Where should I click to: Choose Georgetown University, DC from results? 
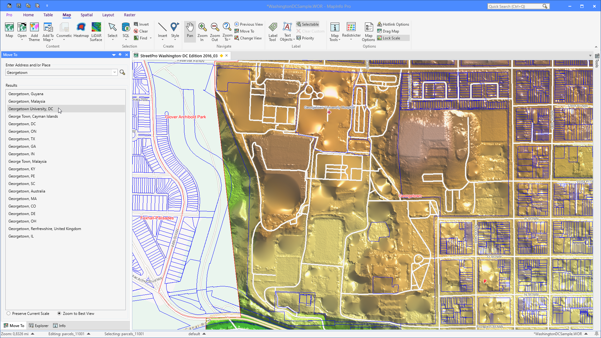[x=31, y=109]
